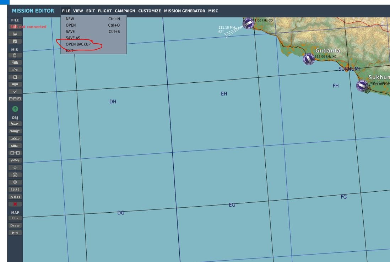Image resolution: width=390 pixels, height=262 pixels.
Task: Click the beacon icon below FH label
Action: pyautogui.click(x=362, y=86)
